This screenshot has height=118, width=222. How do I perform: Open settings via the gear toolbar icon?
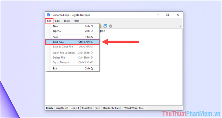[x=111, y=26]
